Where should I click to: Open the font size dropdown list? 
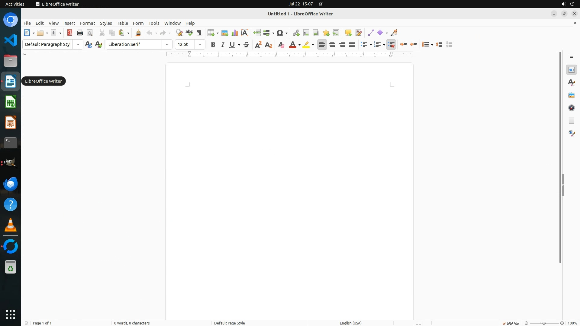click(200, 45)
